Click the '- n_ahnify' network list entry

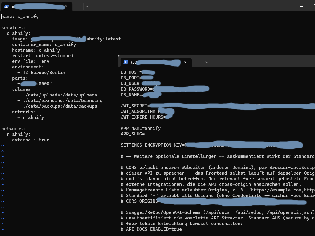31,117
